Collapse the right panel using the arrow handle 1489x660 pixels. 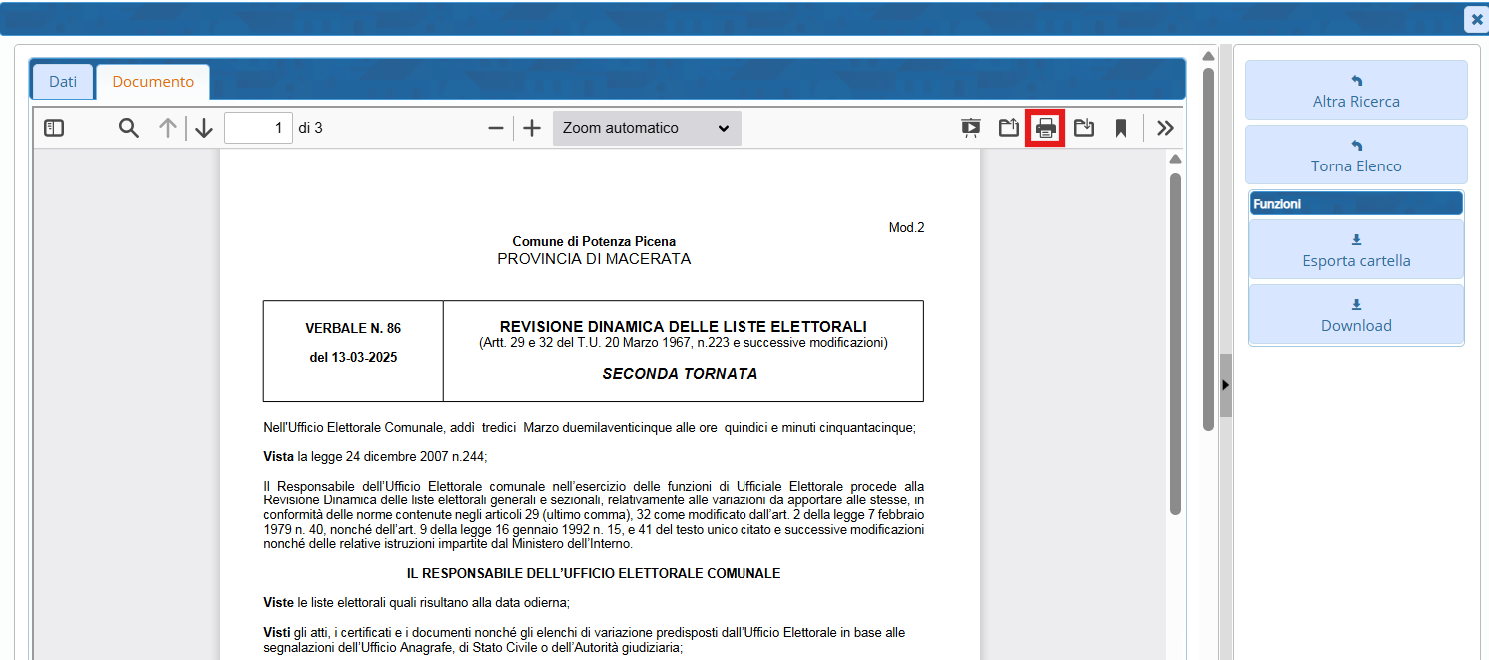1225,384
